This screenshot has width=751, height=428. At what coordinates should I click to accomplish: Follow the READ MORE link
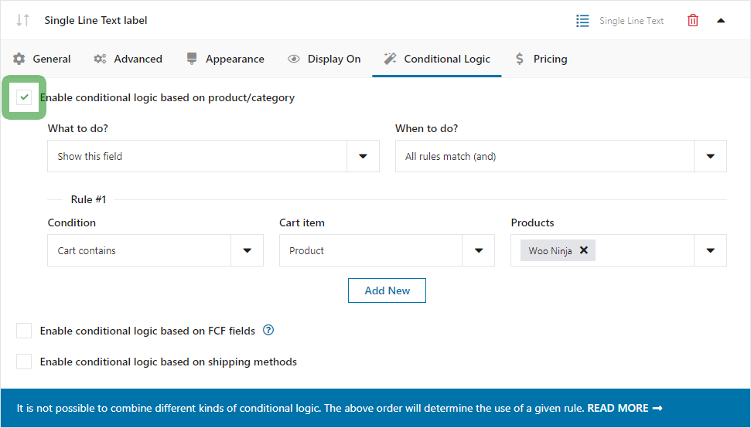click(x=624, y=408)
